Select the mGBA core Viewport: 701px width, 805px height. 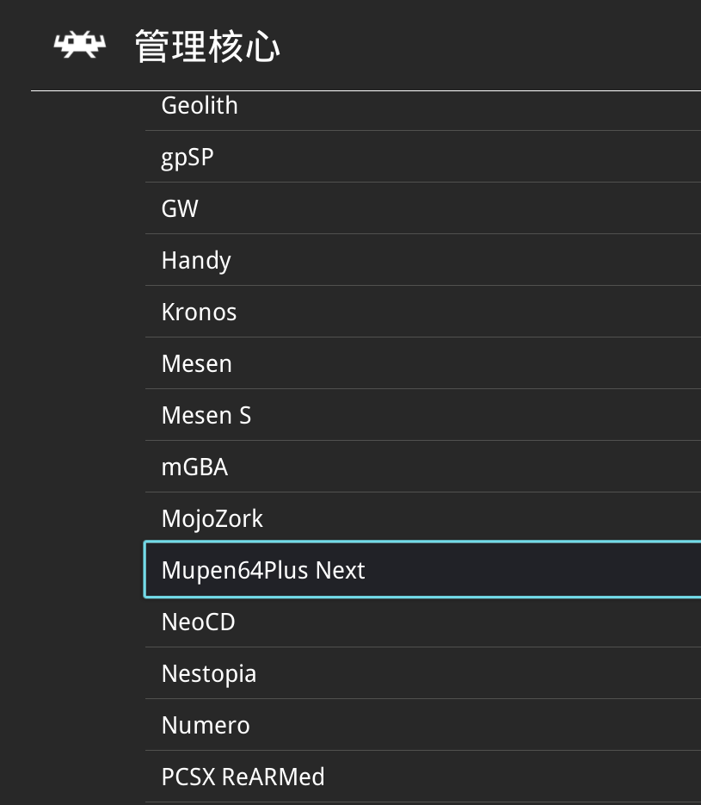click(x=194, y=468)
